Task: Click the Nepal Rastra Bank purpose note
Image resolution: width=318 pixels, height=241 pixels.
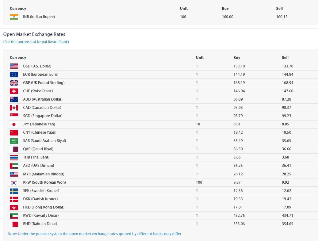Action: click(x=36, y=42)
